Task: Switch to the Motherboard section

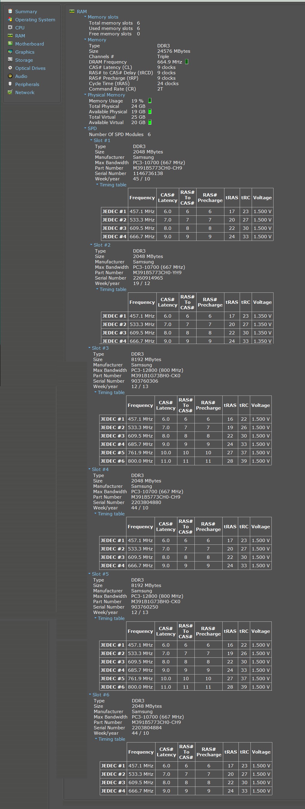Action: (30, 44)
